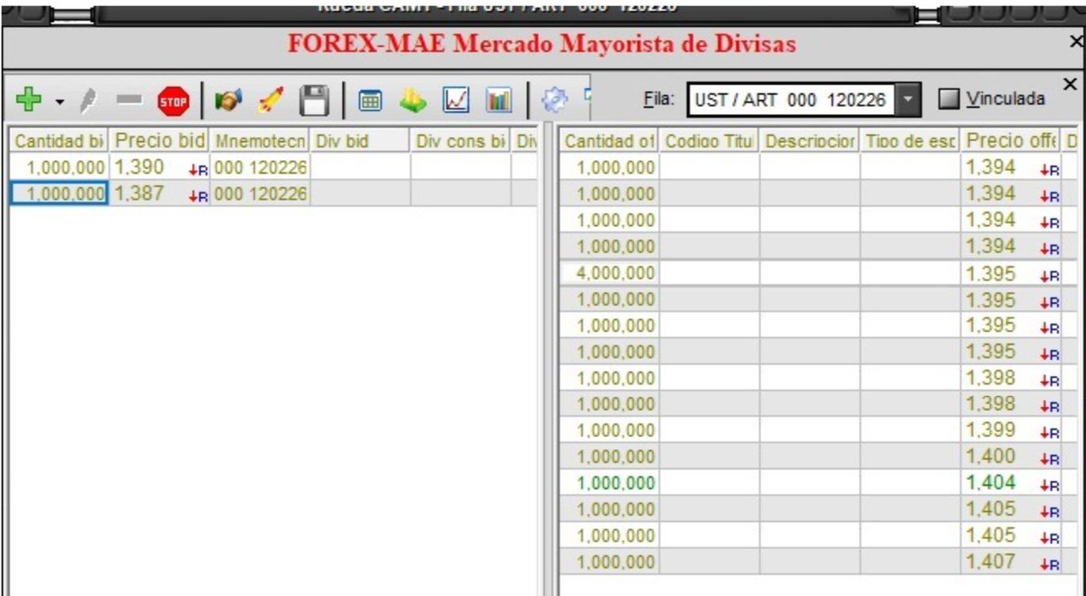Click the down-arrow R icon in the 4,000,000 row
This screenshot has width=1086, height=596.
(x=1049, y=275)
